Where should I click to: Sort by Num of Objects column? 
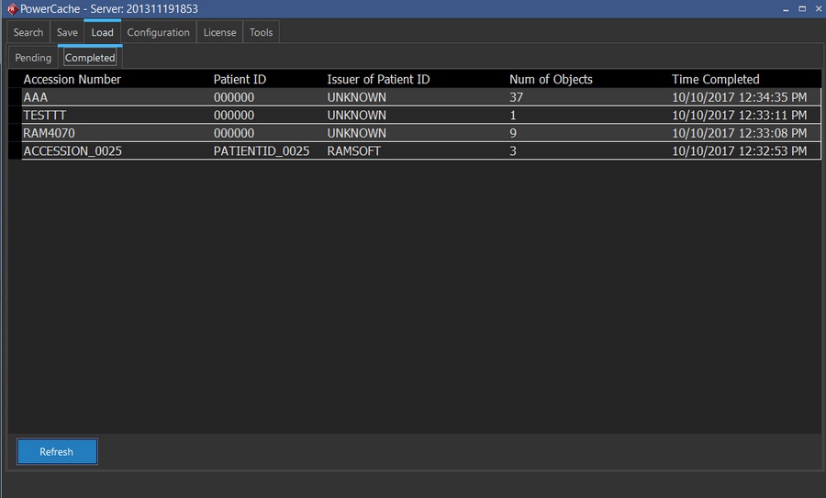pos(551,80)
